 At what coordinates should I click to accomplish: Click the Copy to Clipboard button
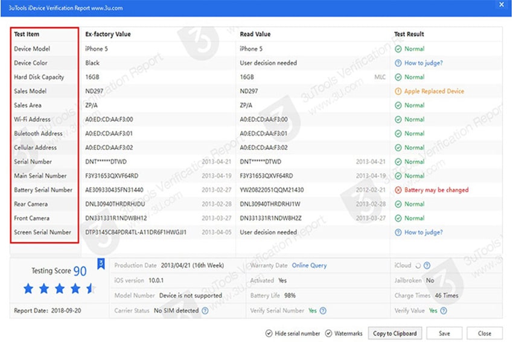(395, 333)
